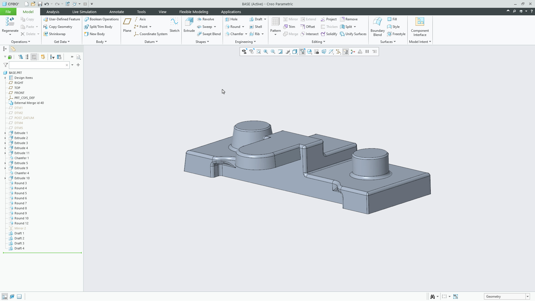Open the File menu
535x301 pixels.
[x=8, y=12]
